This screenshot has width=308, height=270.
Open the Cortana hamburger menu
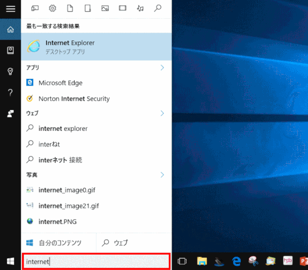(x=11, y=9)
